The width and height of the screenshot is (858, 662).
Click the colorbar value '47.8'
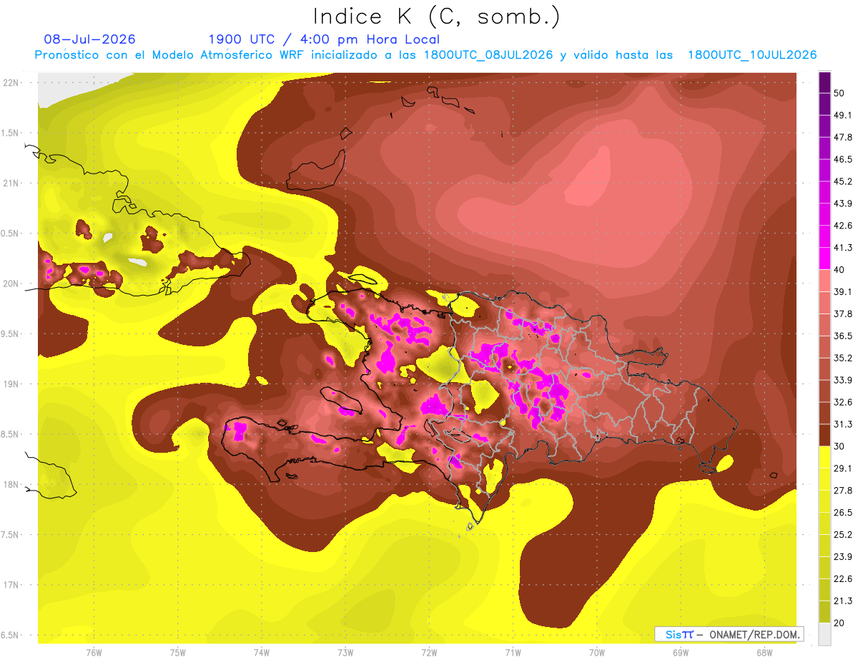coord(843,136)
